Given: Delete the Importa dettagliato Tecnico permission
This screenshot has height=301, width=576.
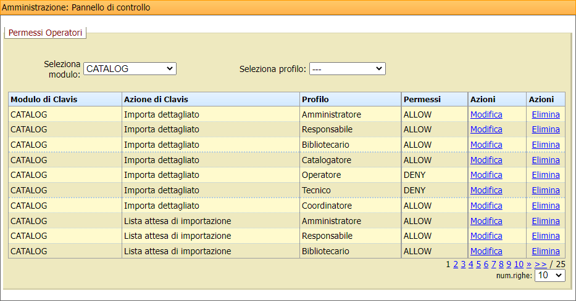Looking at the screenshot, I should coord(546,190).
